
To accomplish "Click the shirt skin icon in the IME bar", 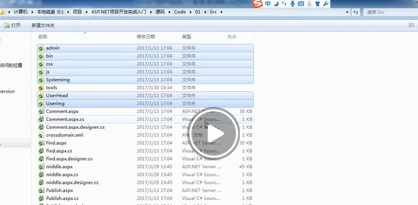I will coord(318,4).
